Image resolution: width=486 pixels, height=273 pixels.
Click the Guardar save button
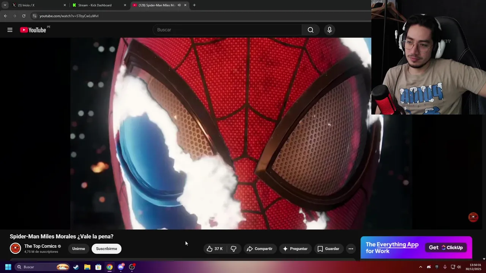pos(328,249)
